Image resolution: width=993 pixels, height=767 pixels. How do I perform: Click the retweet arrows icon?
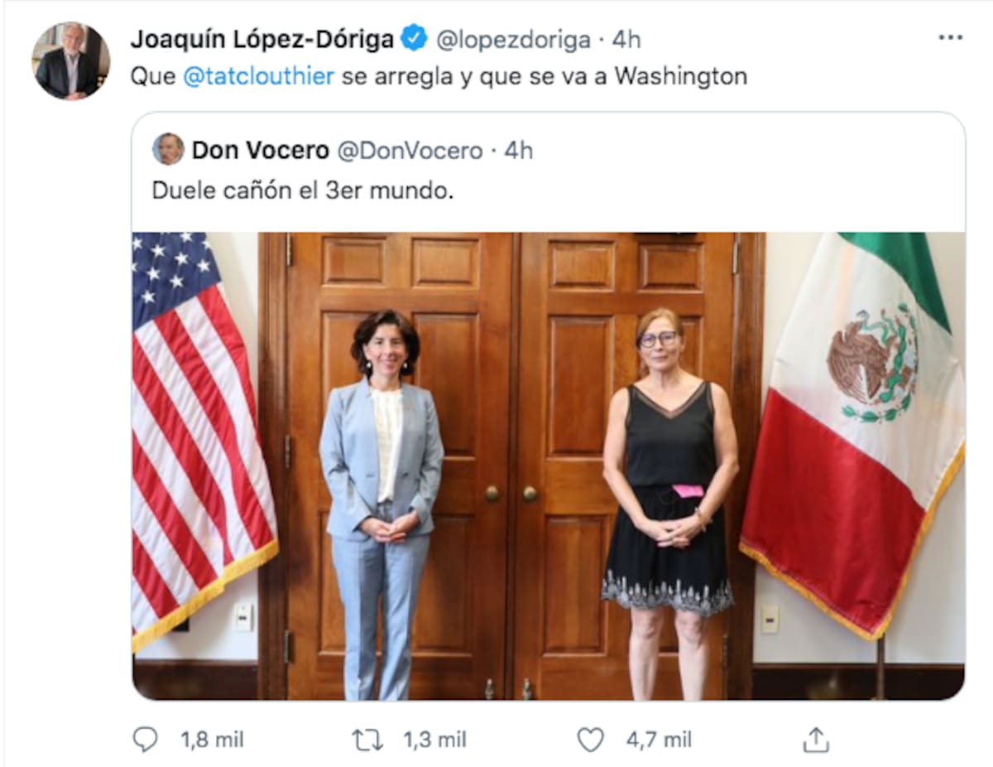[x=367, y=740]
